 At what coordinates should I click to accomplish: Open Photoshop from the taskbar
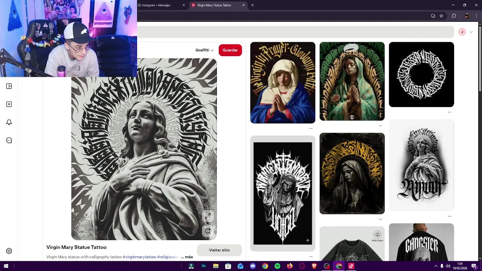[203, 266]
